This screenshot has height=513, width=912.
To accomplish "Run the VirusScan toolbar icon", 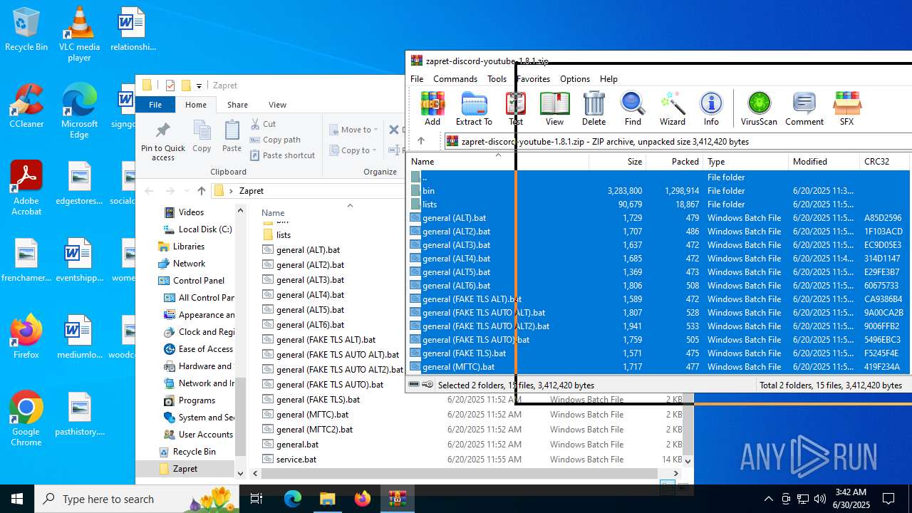I will point(759,108).
